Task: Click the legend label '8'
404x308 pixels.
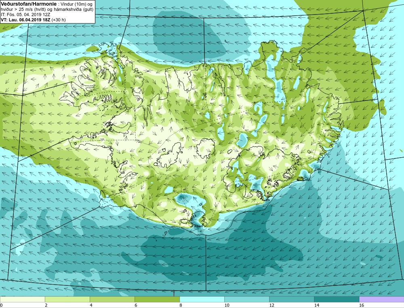Action: [181, 305]
